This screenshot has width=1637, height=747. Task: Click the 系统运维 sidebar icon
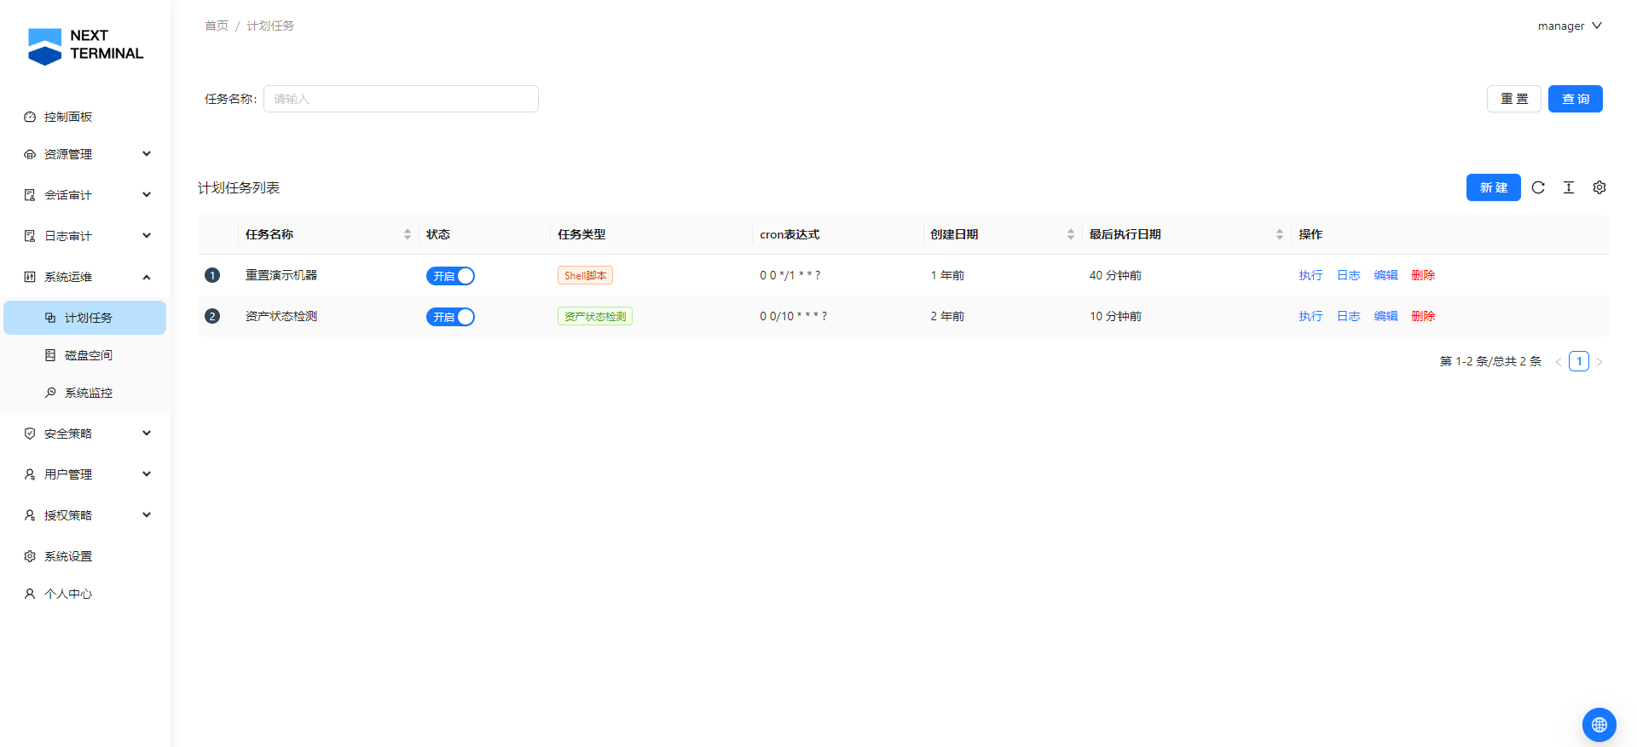click(x=30, y=277)
